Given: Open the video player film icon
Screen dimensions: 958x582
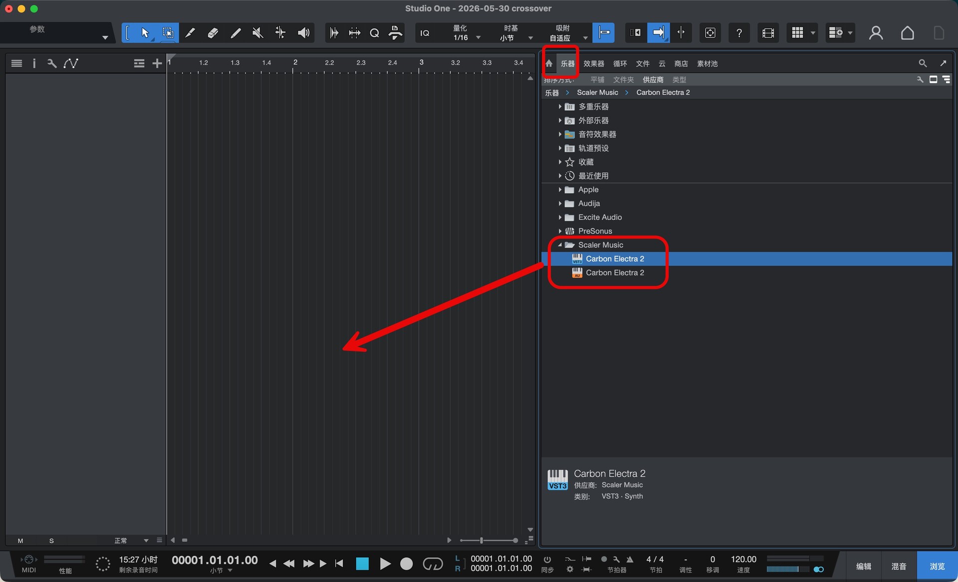Looking at the screenshot, I should 768,33.
